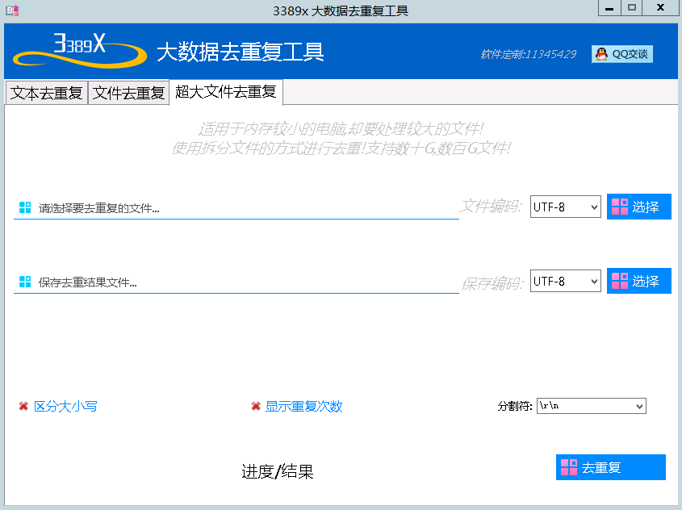
Task: Minimize the 3389x window
Action: click(x=609, y=8)
